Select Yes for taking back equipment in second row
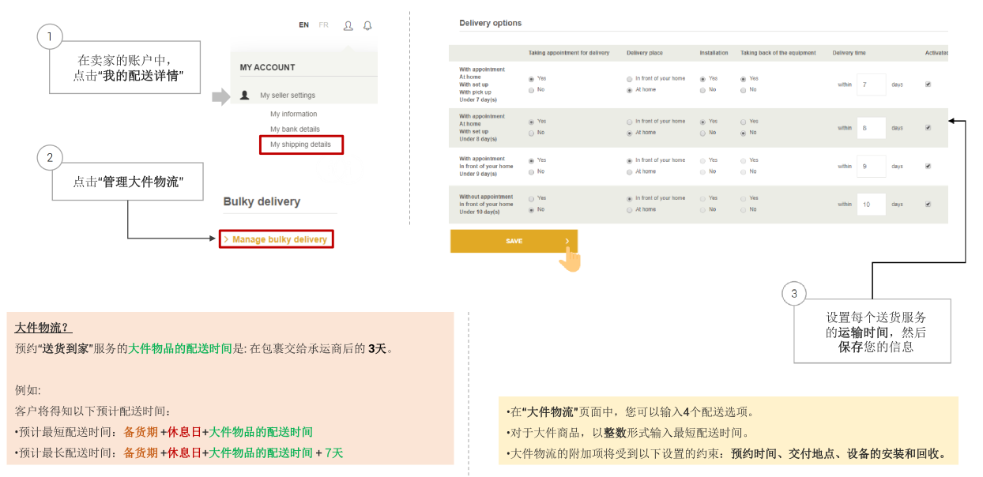The image size is (983, 477). click(x=744, y=122)
